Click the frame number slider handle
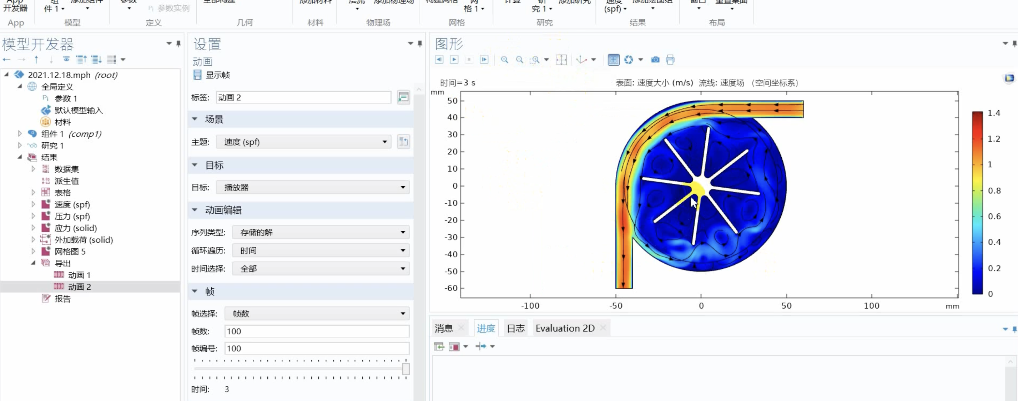This screenshot has height=401, width=1018. click(x=406, y=369)
